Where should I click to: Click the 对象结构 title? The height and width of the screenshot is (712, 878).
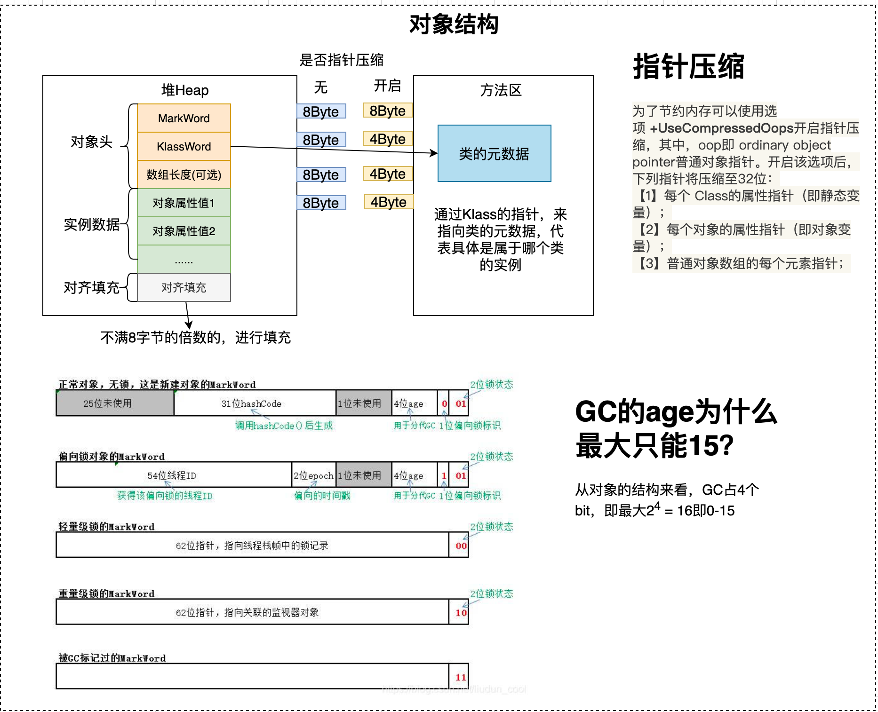tap(454, 24)
